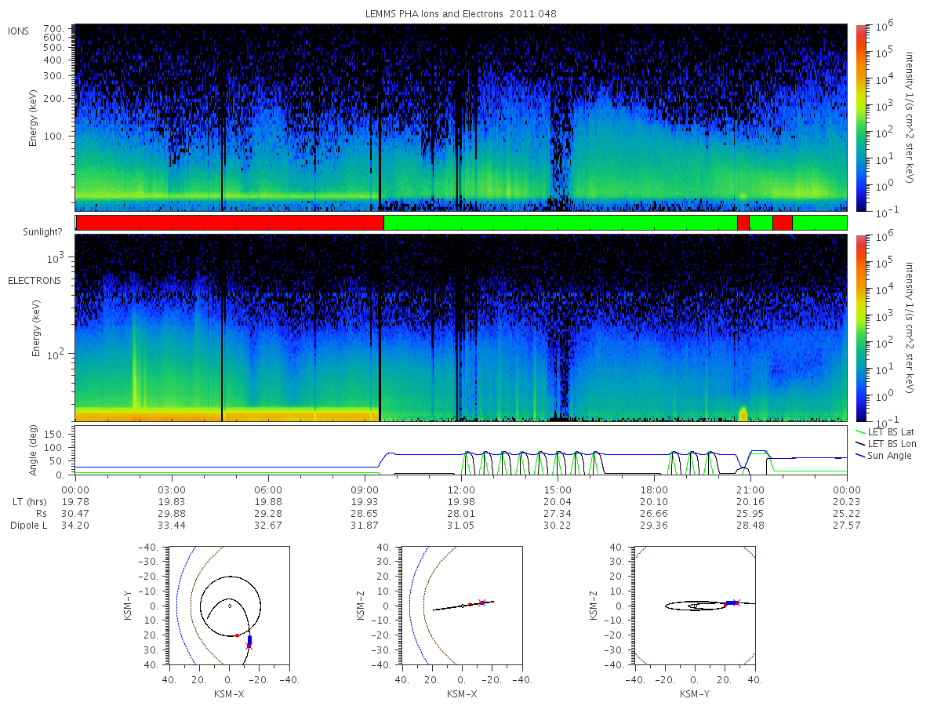941x706 pixels.
Task: Click the "Dipole L" row label
Action: 28,526
